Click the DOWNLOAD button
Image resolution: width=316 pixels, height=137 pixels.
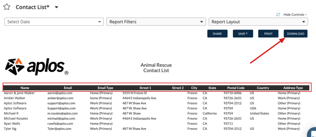coord(296,34)
